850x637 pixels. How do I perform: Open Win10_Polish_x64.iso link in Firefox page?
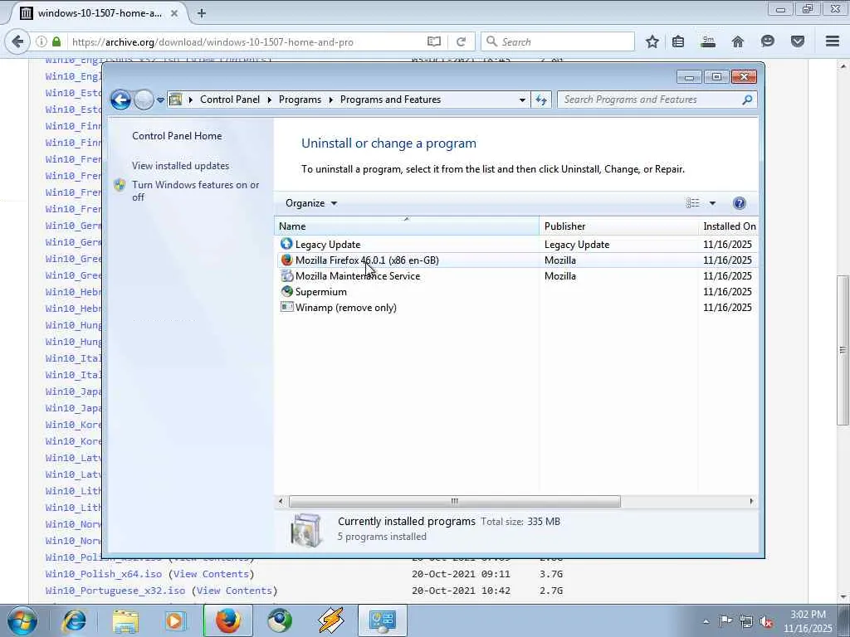coord(104,574)
